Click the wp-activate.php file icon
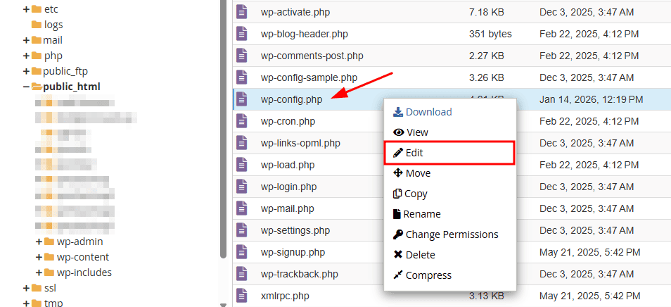 coord(242,12)
